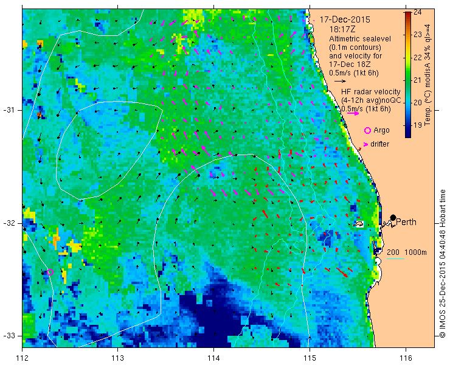Screen dimensions: 450x365
Task: Click the magenta Argo circle on the map
Action: pos(50,272)
